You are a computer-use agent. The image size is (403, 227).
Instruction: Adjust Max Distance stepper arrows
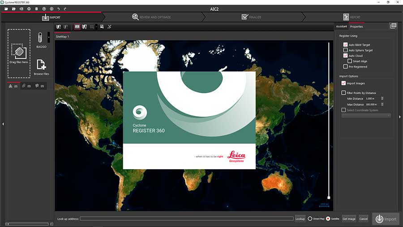[382, 105]
